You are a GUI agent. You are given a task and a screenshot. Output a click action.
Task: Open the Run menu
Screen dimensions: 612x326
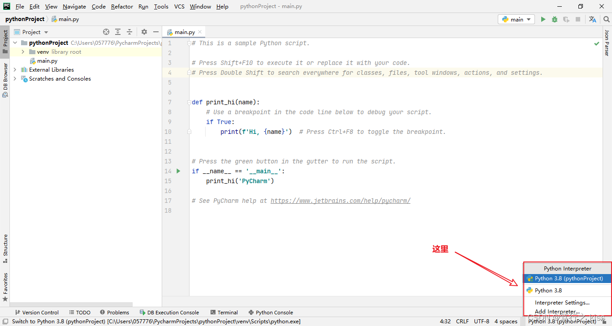tap(143, 6)
